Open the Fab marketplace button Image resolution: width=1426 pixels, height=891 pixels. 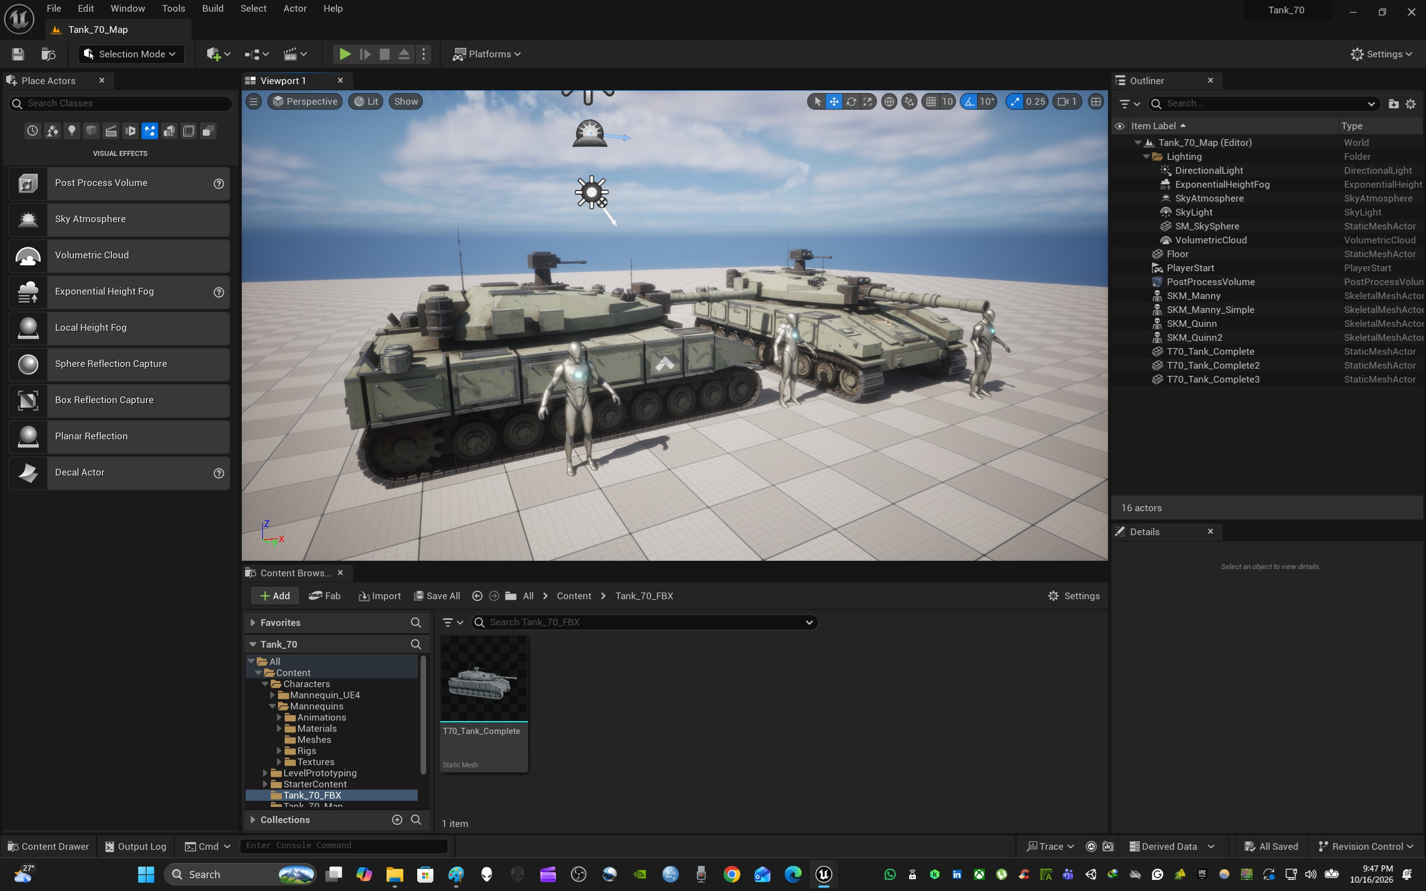click(325, 596)
